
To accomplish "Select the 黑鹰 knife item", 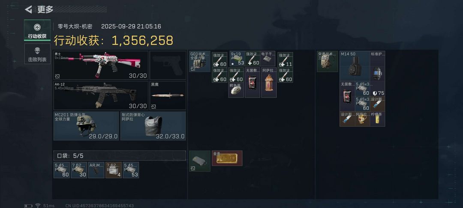I will point(168,96).
